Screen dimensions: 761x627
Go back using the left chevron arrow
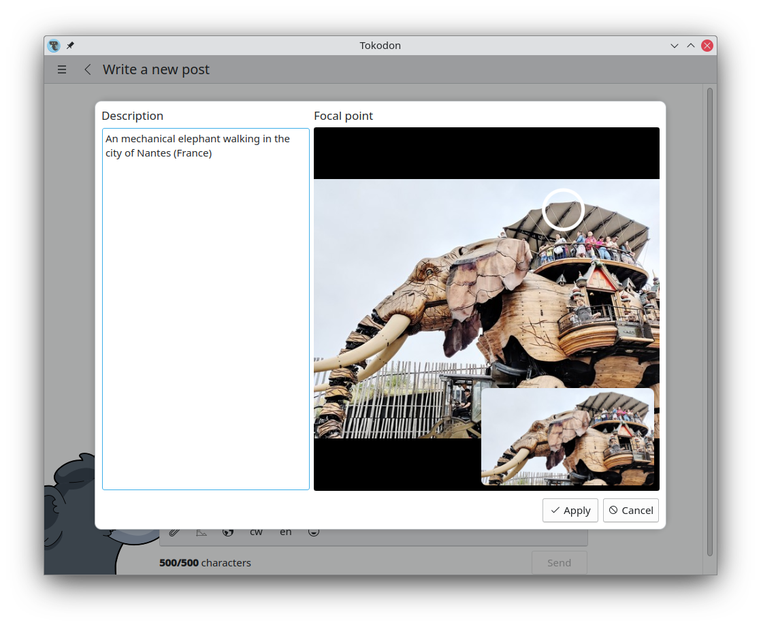[x=88, y=69]
